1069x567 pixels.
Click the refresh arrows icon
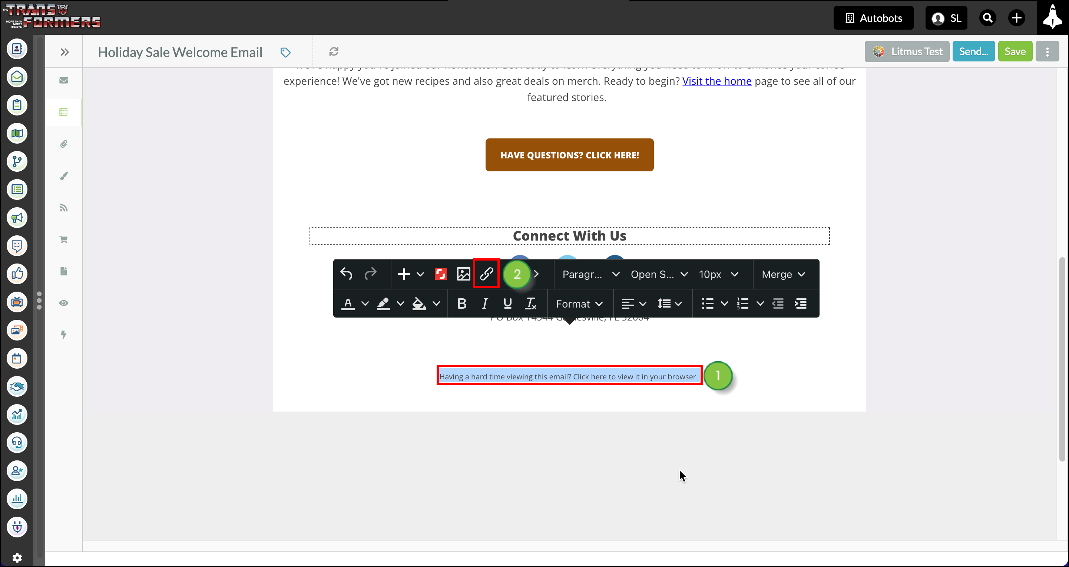click(x=334, y=51)
